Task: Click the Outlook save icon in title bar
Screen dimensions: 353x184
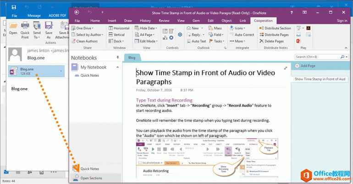Action: (14, 7)
